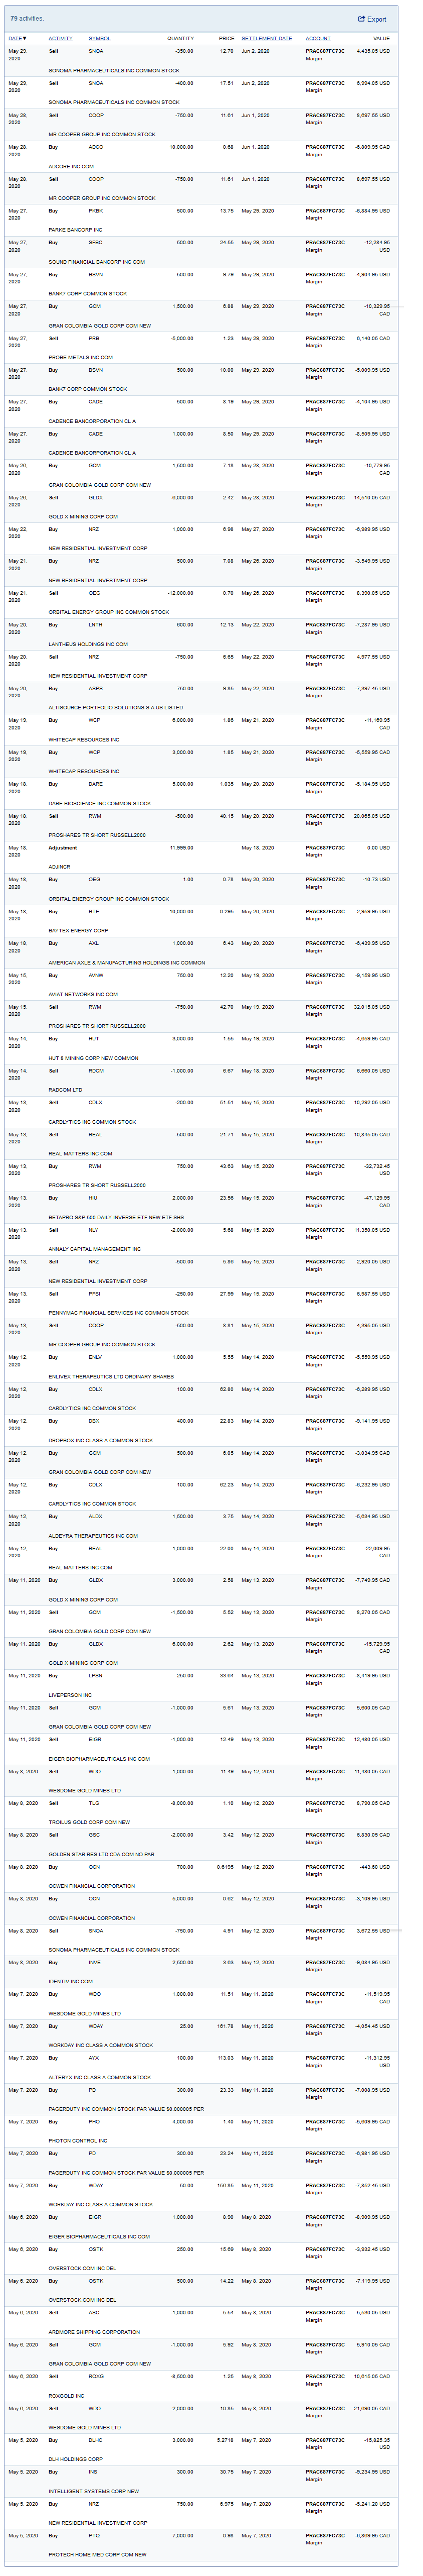Select the PKBK symbol entry

[x=96, y=211]
